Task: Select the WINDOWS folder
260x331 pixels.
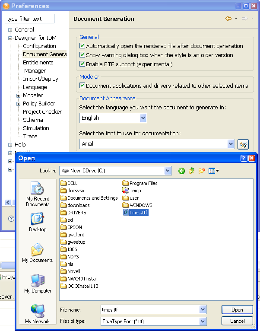Action: (137, 205)
